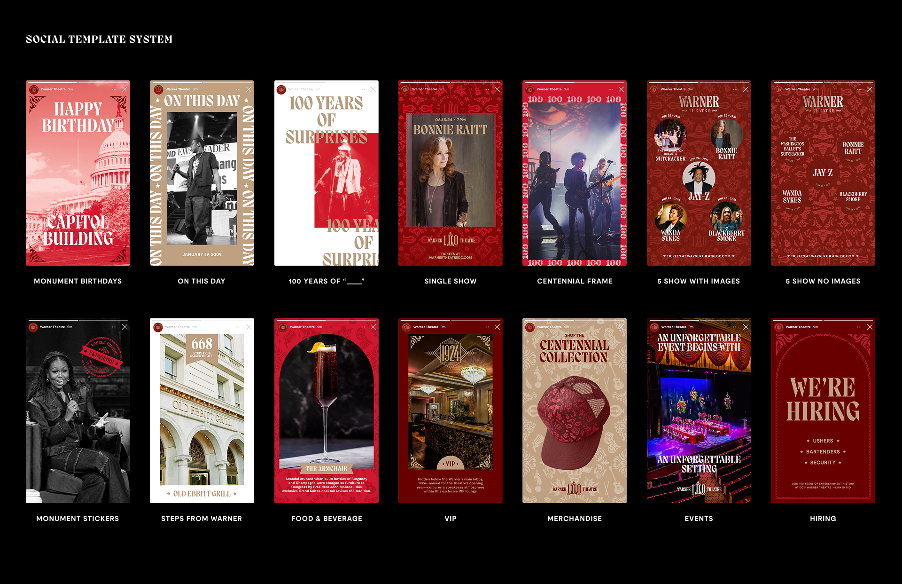Image resolution: width=902 pixels, height=584 pixels.
Task: Click the Warner Theatre avatar on the Bonnie Raitt story
Action: (x=406, y=89)
